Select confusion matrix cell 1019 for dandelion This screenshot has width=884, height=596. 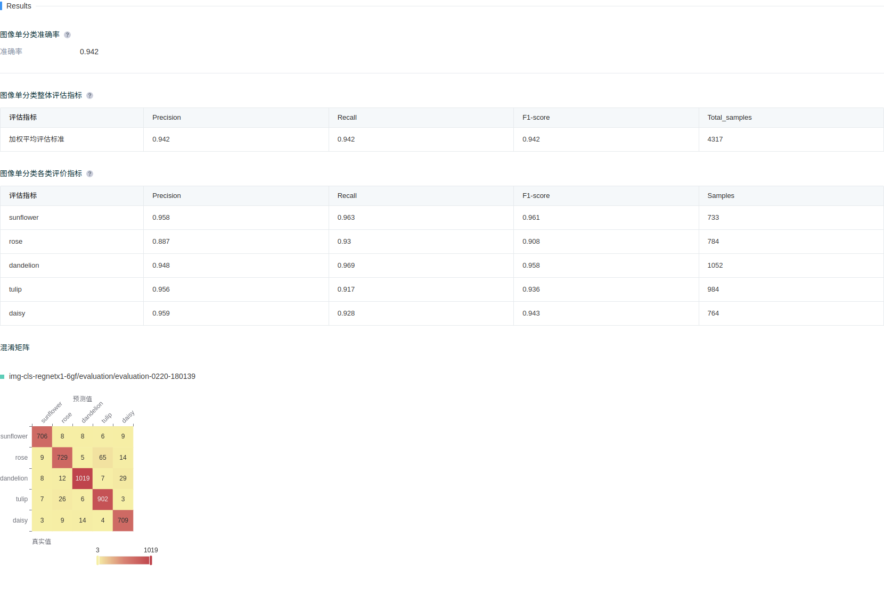click(x=83, y=478)
